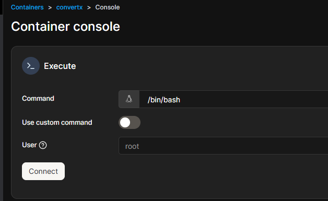Click the User field label
328x201 pixels.
pos(29,145)
